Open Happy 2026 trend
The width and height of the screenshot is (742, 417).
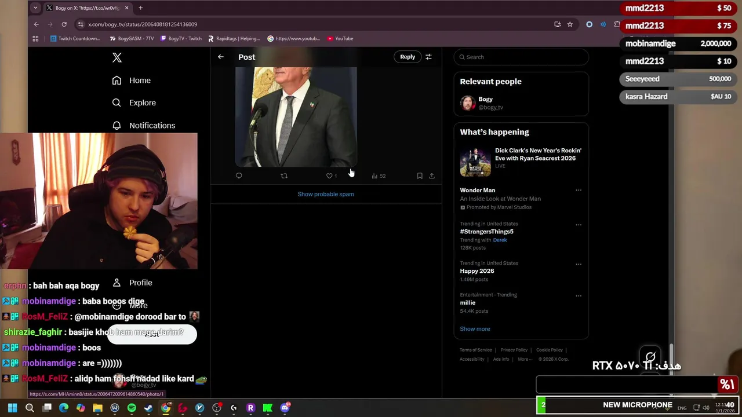477,271
